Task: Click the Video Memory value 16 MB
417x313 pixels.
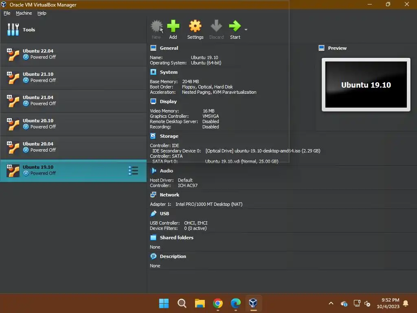Action: pos(208,111)
